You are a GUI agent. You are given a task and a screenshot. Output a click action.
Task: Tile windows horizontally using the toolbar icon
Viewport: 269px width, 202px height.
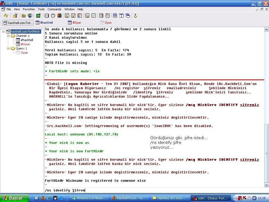[115, 16]
